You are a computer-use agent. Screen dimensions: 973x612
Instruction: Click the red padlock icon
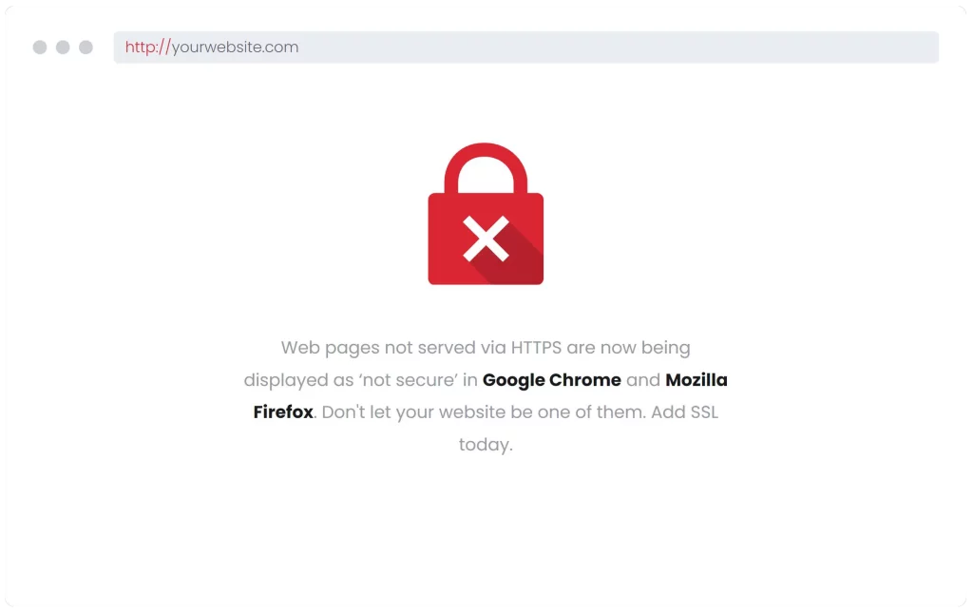(486, 214)
